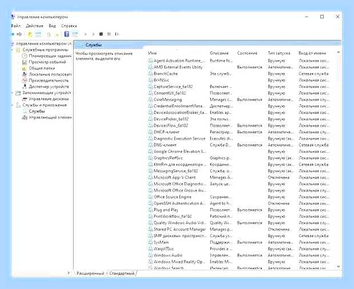354x289 pixels.
Task: Switch to the Расширенный tab
Action: coord(90,273)
